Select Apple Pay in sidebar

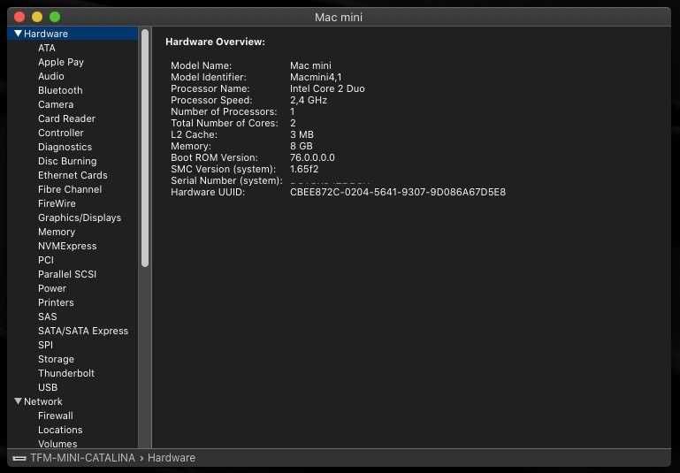pos(61,62)
